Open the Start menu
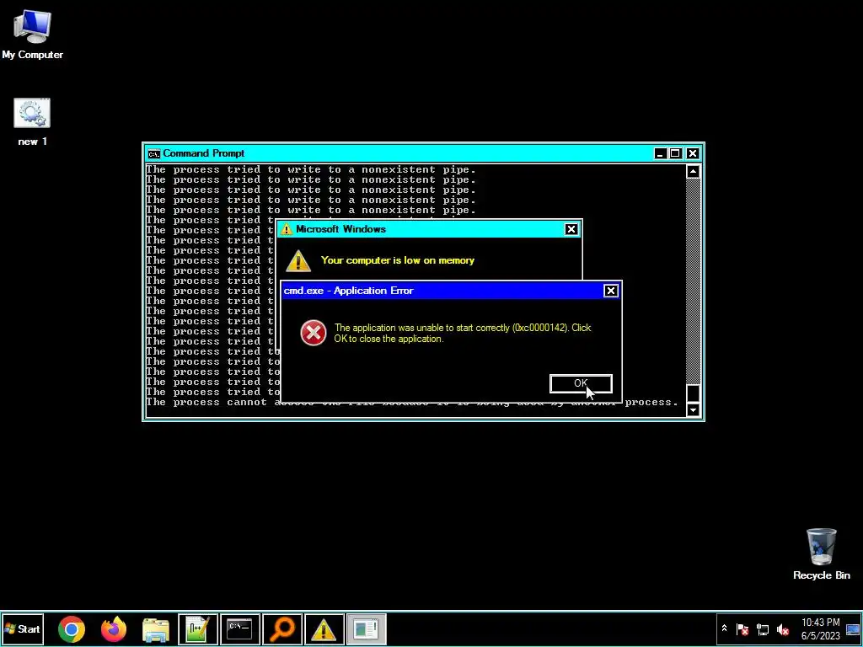863x647 pixels. [x=22, y=628]
